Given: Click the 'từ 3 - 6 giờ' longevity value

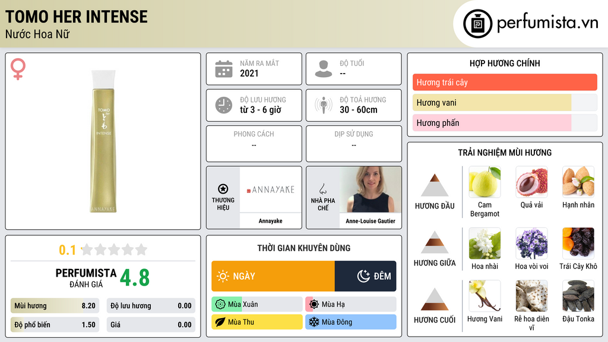Looking at the screenshot, I should tap(261, 110).
